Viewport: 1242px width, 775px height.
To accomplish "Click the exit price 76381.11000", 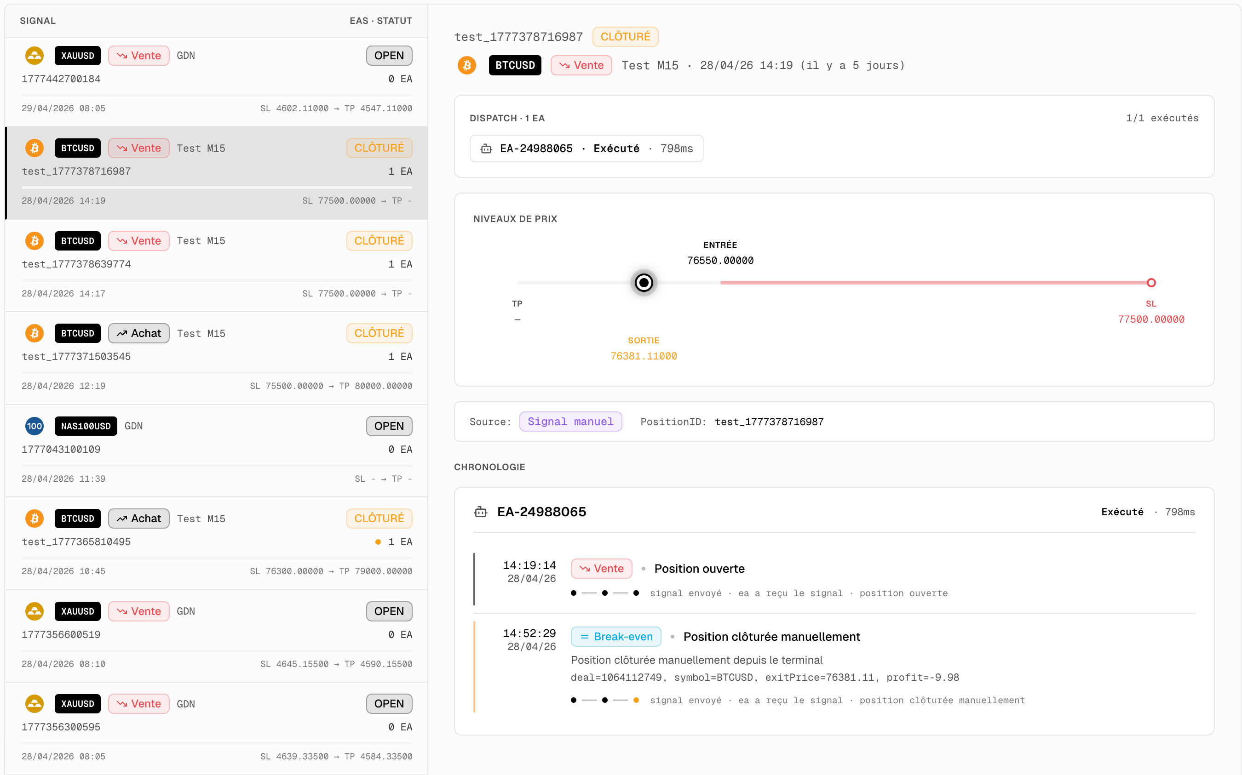I will click(x=644, y=356).
